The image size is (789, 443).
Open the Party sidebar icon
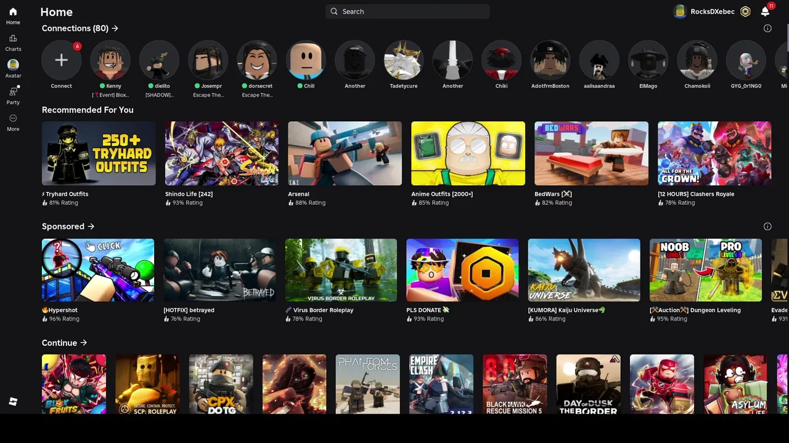pos(13,92)
